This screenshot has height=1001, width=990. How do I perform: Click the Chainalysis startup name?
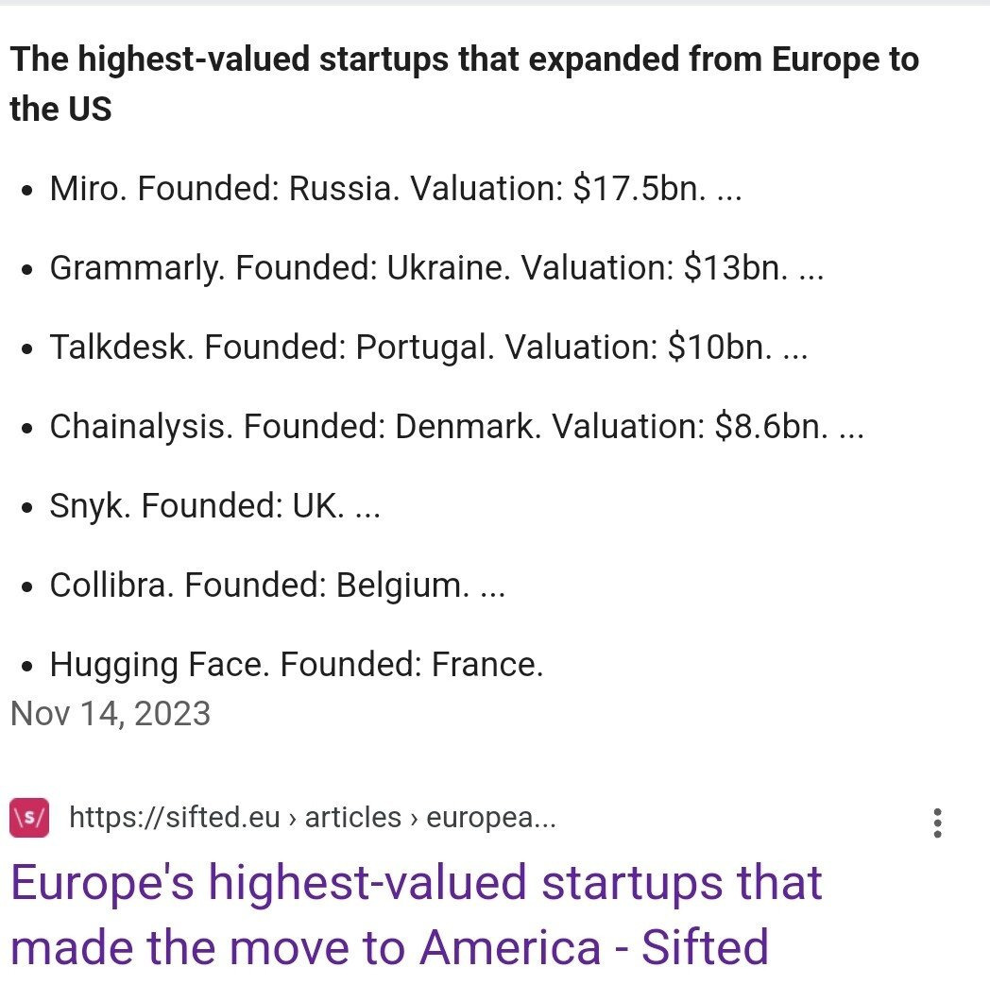coord(140,428)
